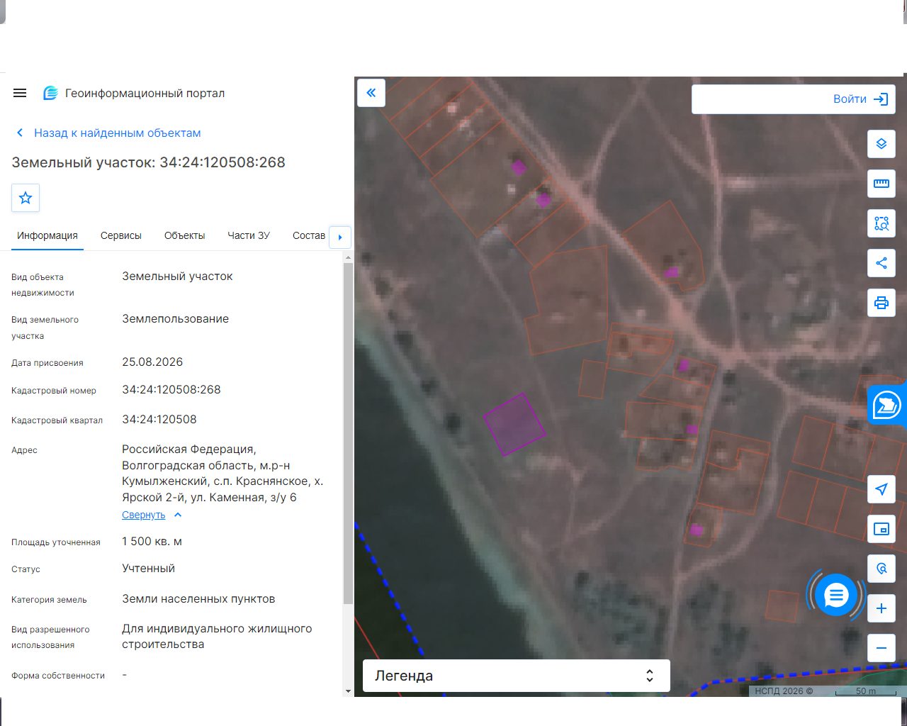Click the parcel title heading
The image size is (907, 726).
point(148,162)
